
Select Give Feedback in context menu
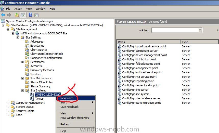tap(75, 107)
